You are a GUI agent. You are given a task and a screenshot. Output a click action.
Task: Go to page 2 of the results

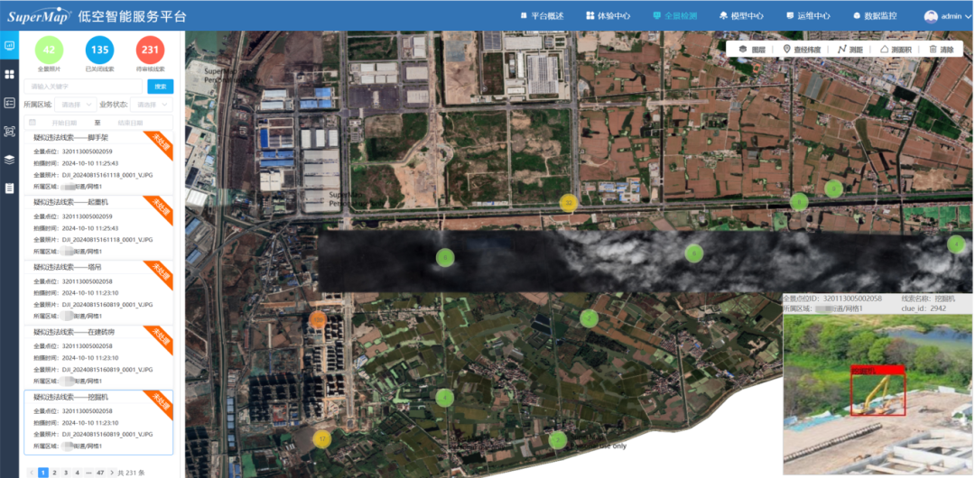coord(55,473)
